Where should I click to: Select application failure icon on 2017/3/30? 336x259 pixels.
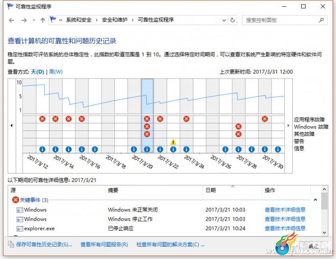coord(265,119)
